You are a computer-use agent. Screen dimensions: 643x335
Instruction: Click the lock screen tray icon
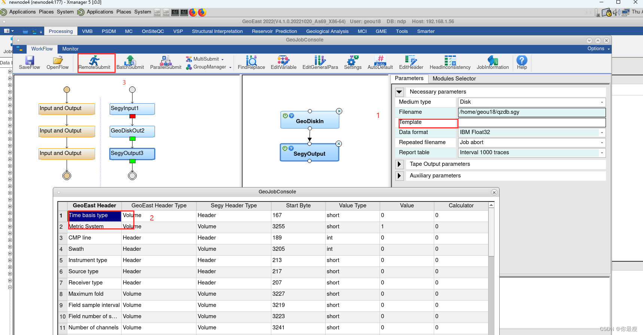tap(606, 12)
